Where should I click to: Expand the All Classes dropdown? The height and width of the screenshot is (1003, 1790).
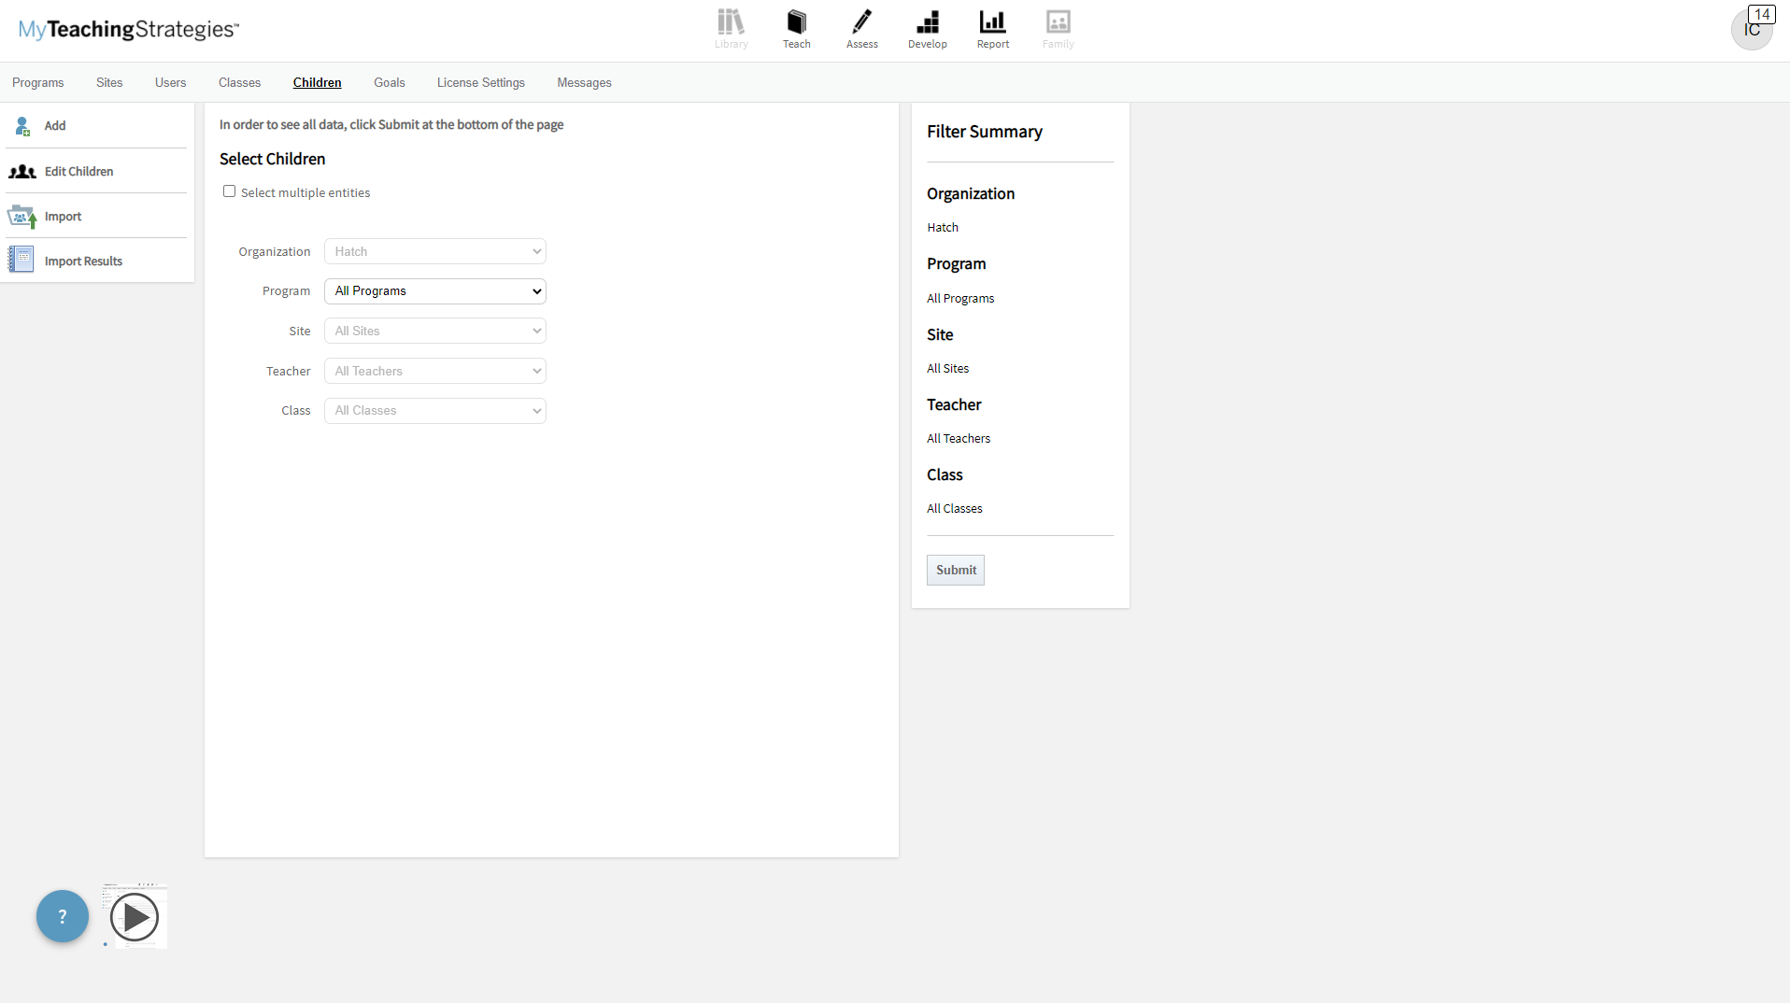pyautogui.click(x=434, y=411)
